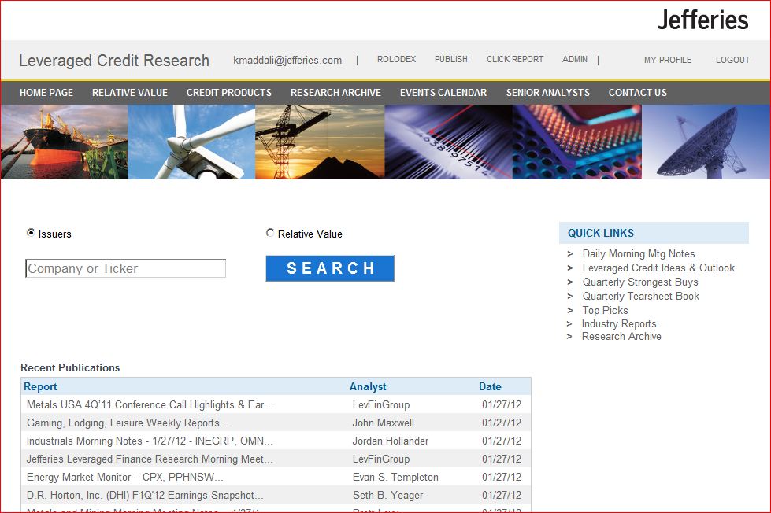This screenshot has height=513, width=771.
Task: Open the RESEARCH ARCHIVE menu item
Action: pos(335,92)
